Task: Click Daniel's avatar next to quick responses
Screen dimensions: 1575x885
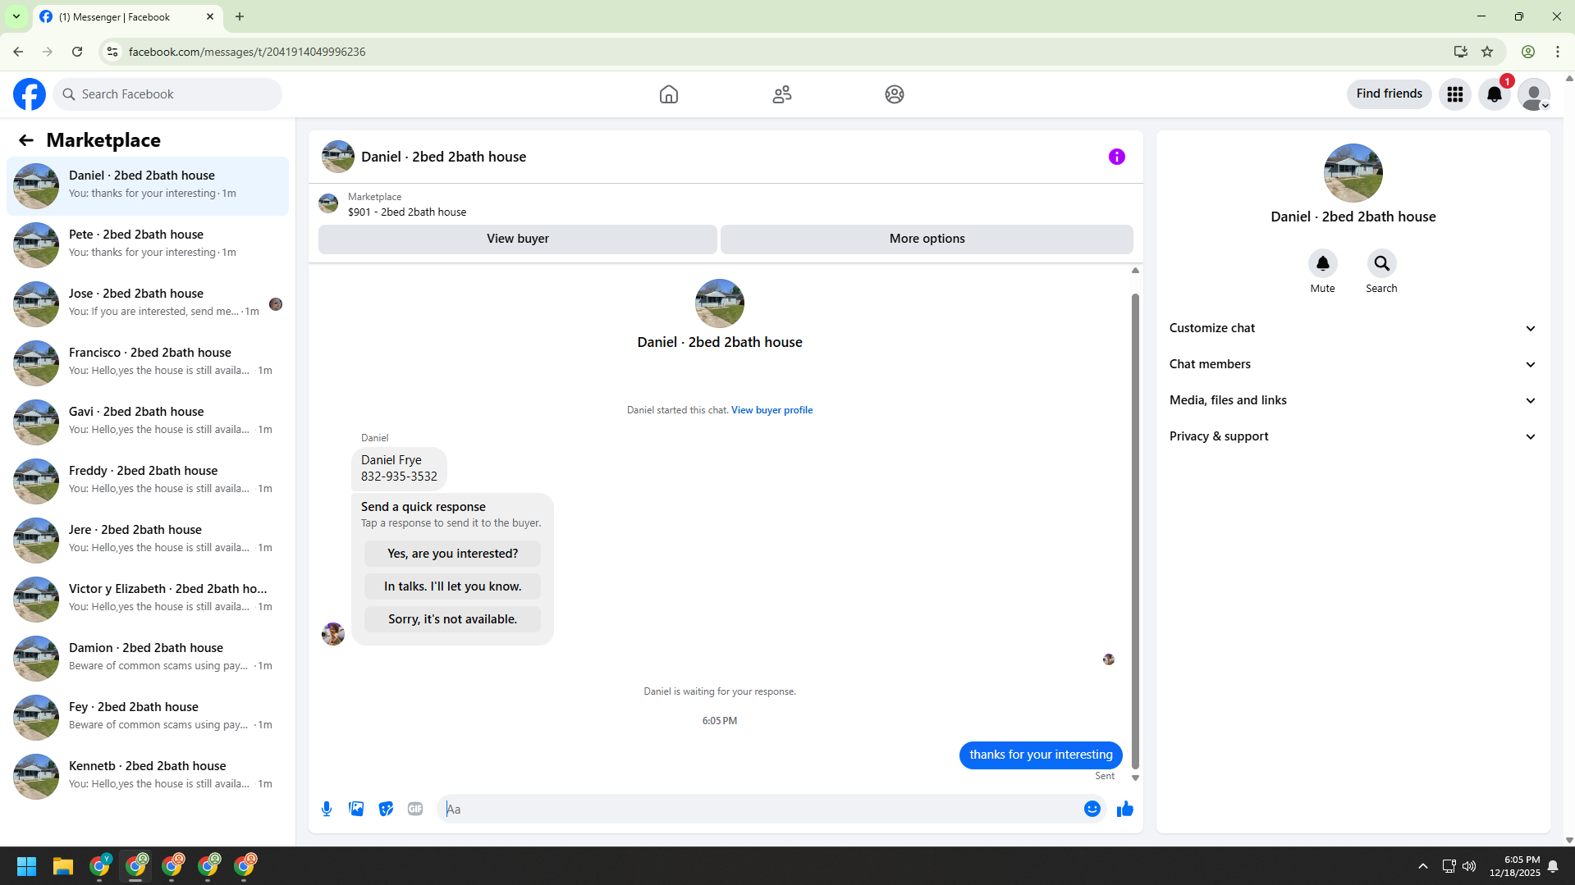Action: 333,634
